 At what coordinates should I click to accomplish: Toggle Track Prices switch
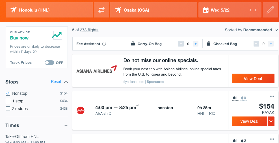click(x=49, y=63)
